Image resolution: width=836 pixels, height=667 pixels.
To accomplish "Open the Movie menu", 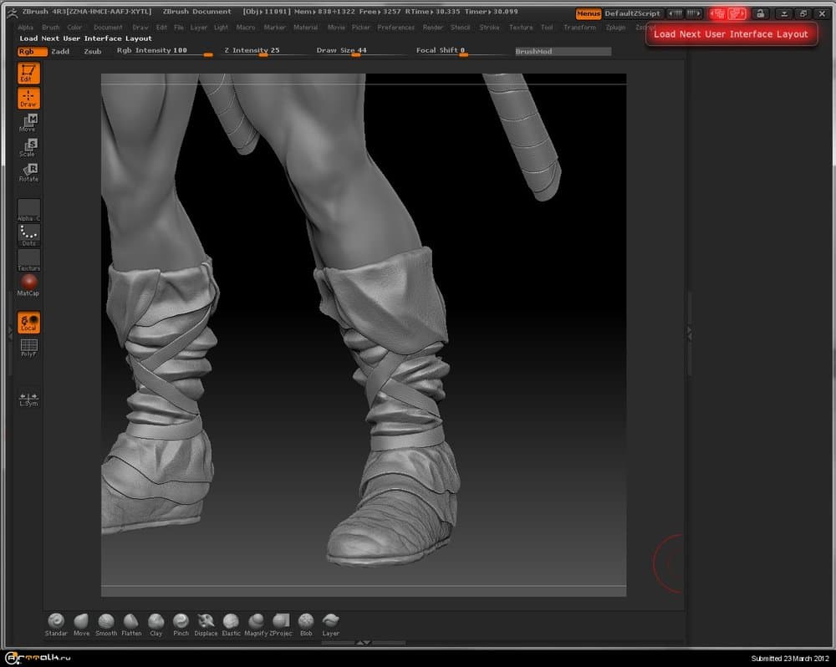I will pyautogui.click(x=336, y=28).
